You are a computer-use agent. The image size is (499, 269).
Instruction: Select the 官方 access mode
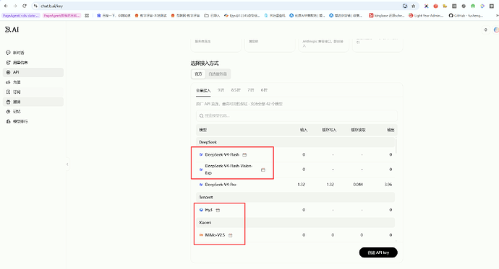[198, 74]
